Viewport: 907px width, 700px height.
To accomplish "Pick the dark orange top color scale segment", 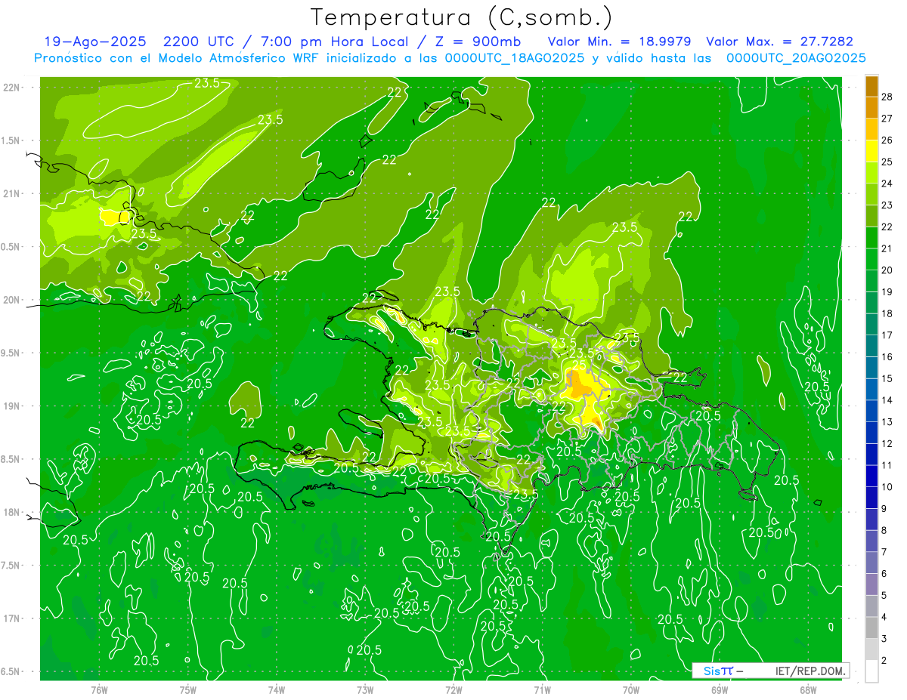I will pyautogui.click(x=871, y=86).
